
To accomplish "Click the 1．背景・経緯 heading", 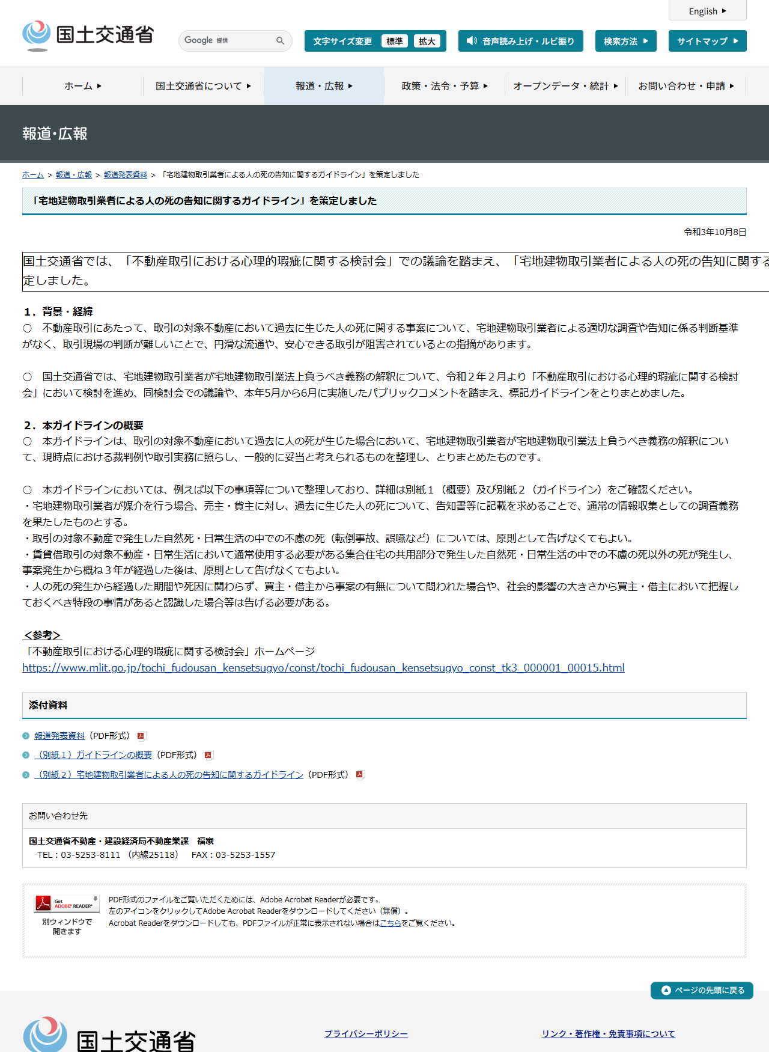I will click(58, 311).
